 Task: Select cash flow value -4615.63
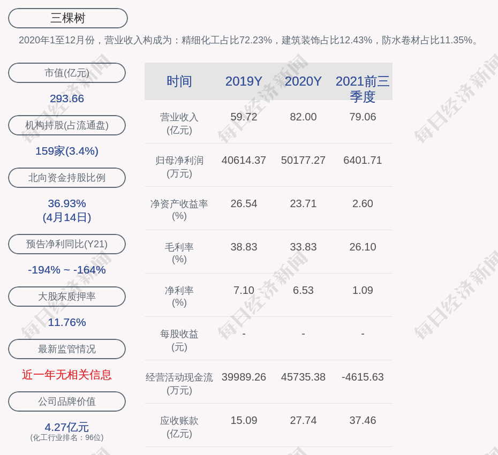tap(363, 377)
